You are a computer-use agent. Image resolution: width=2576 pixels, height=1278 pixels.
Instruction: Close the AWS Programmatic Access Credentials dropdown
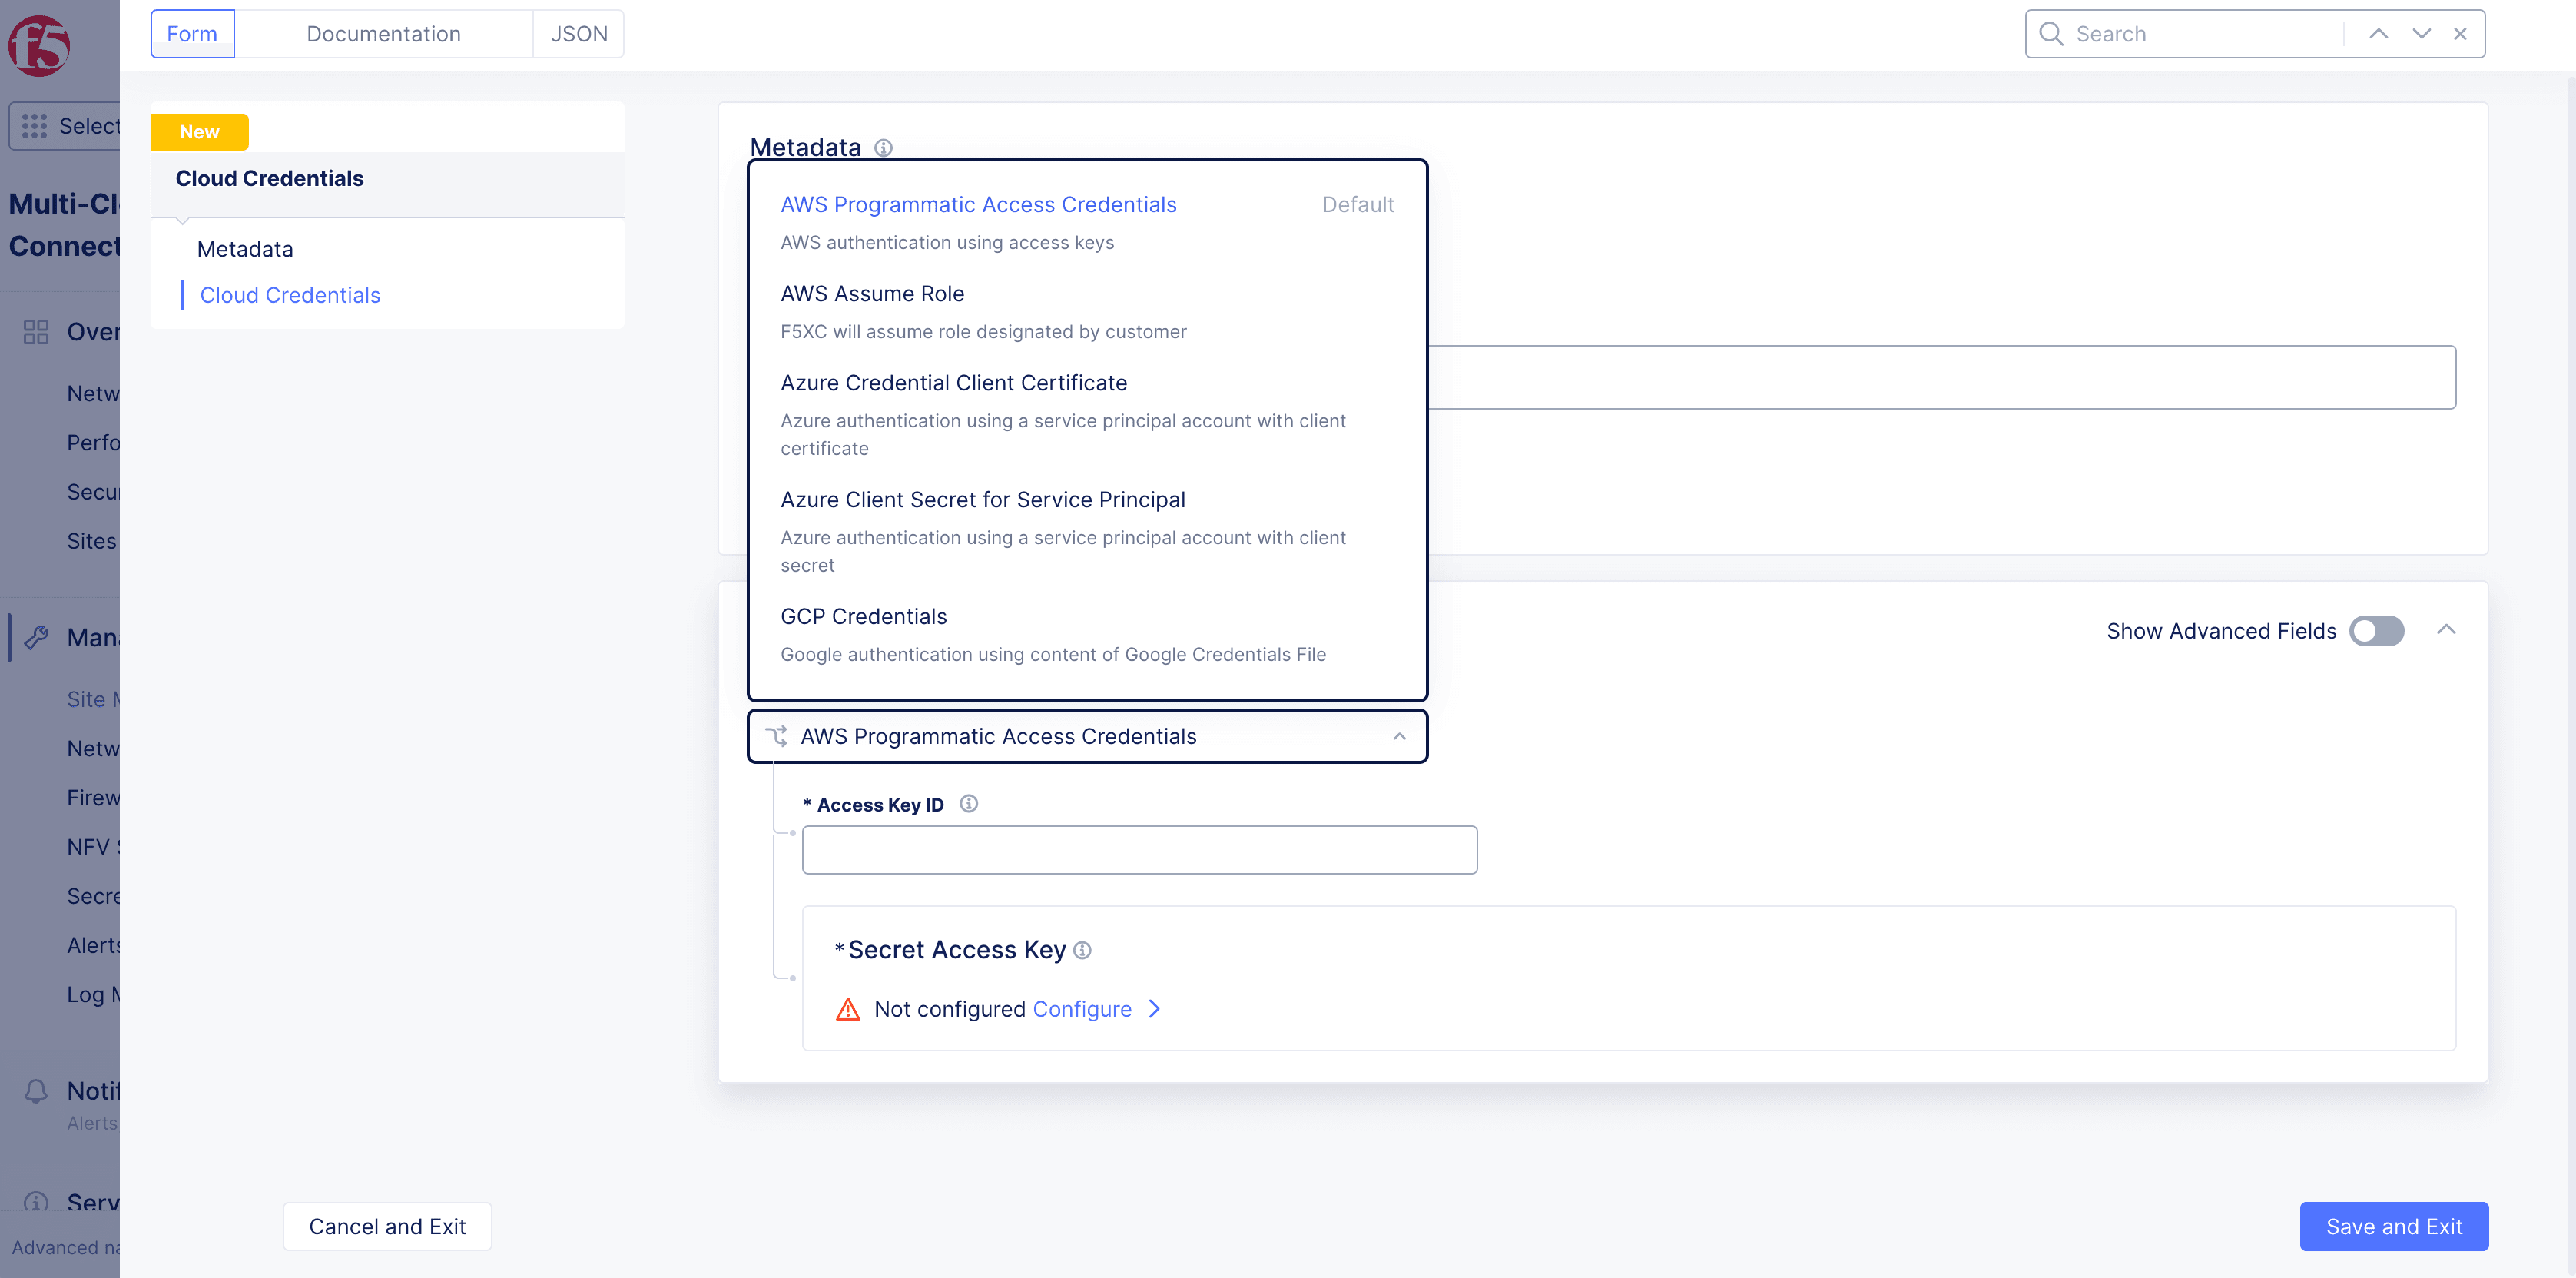pyautogui.click(x=1399, y=737)
